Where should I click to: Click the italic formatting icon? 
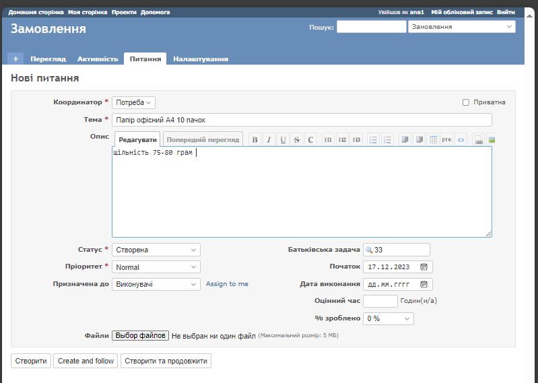pyautogui.click(x=269, y=140)
